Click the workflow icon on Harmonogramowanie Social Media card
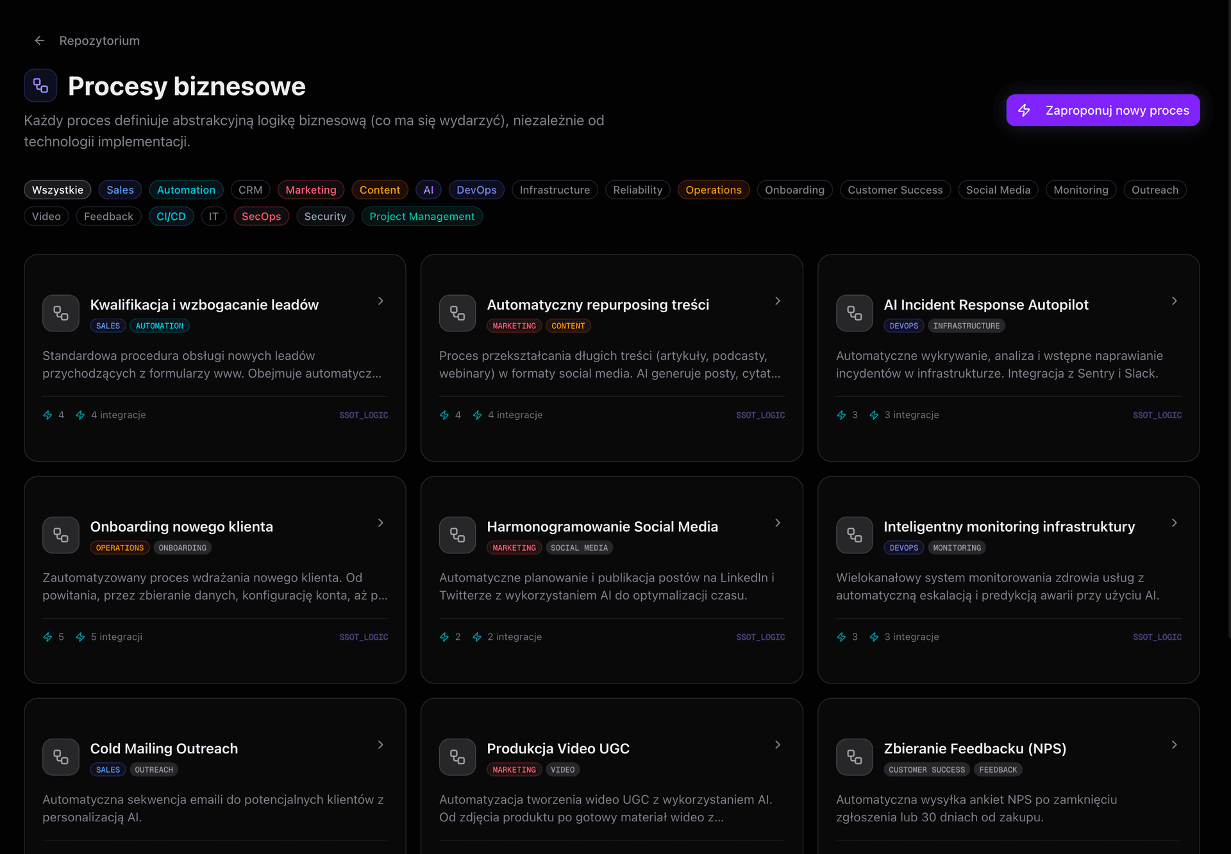 [x=457, y=535]
